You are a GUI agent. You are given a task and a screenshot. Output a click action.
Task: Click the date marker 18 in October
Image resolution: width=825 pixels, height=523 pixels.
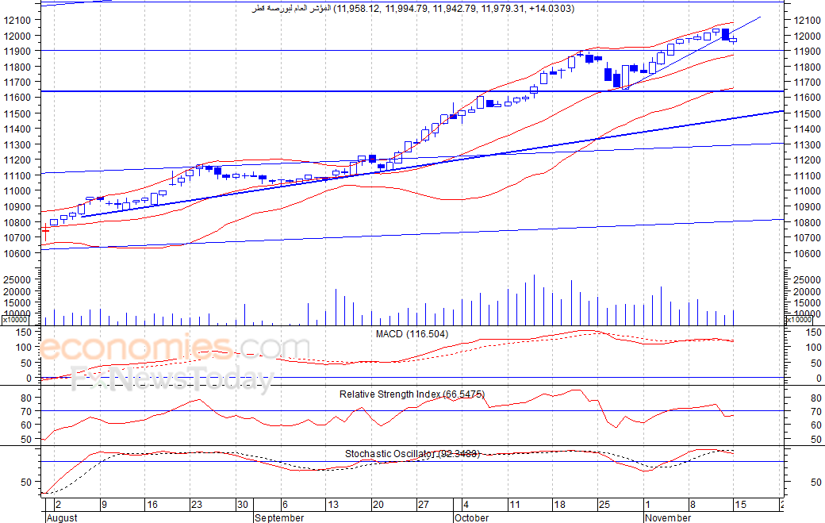pyautogui.click(x=559, y=505)
